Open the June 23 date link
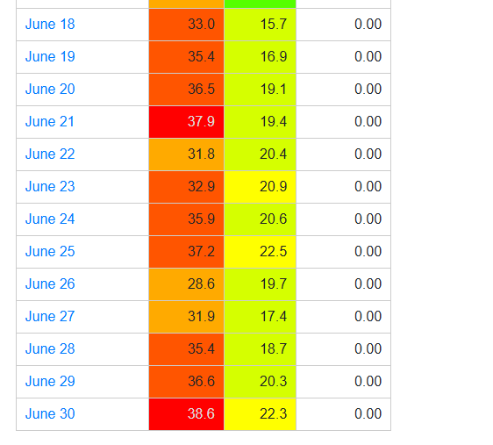The image size is (493, 445). [x=50, y=186]
